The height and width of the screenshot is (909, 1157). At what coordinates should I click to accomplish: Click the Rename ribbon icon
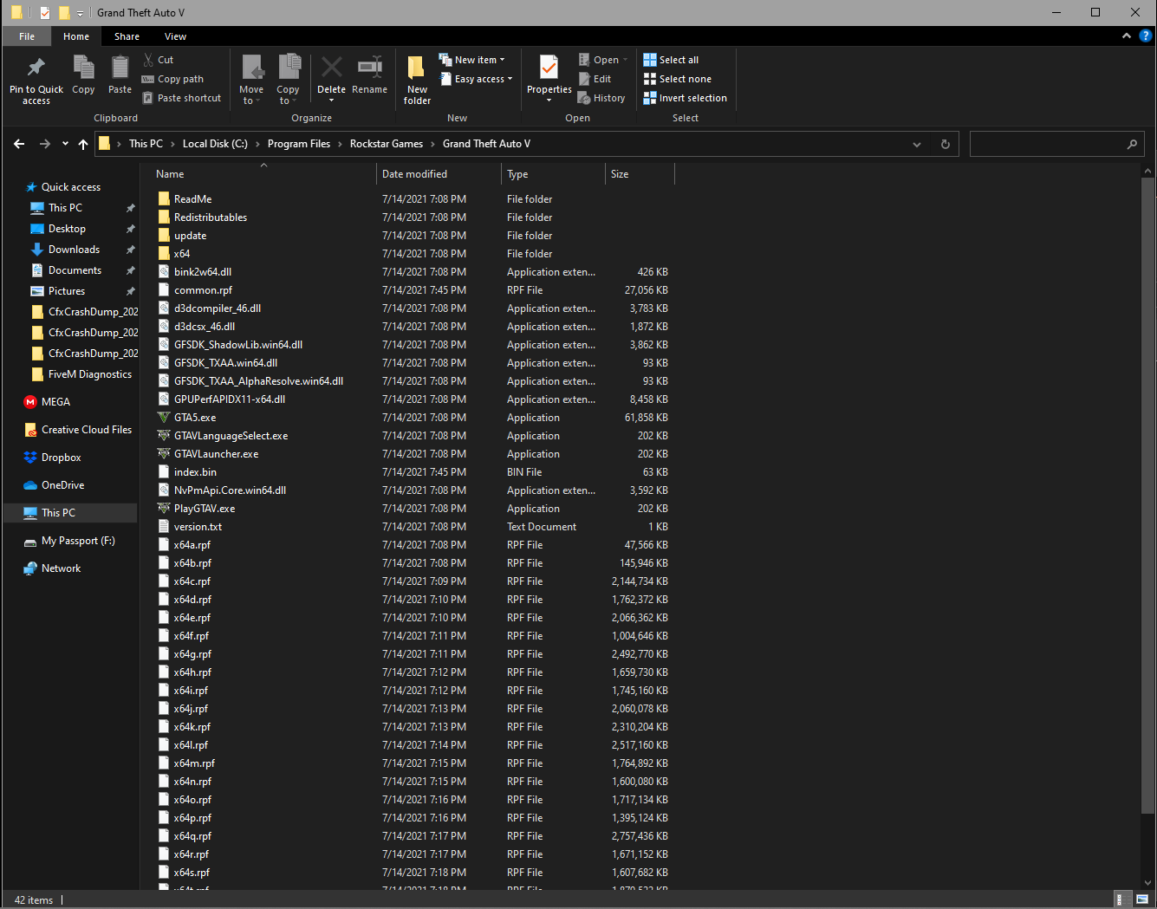[369, 68]
